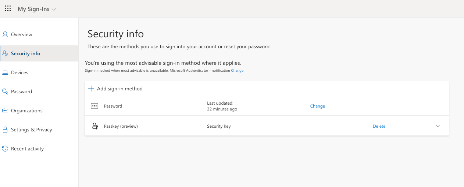The height and width of the screenshot is (187, 464).
Task: Click the Organizations briefcase icon
Action: click(5, 111)
